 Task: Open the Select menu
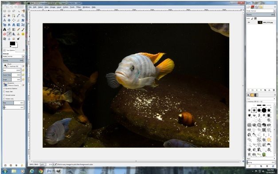click(40, 7)
